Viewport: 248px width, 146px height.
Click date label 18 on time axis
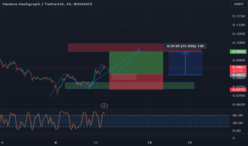pos(189,143)
